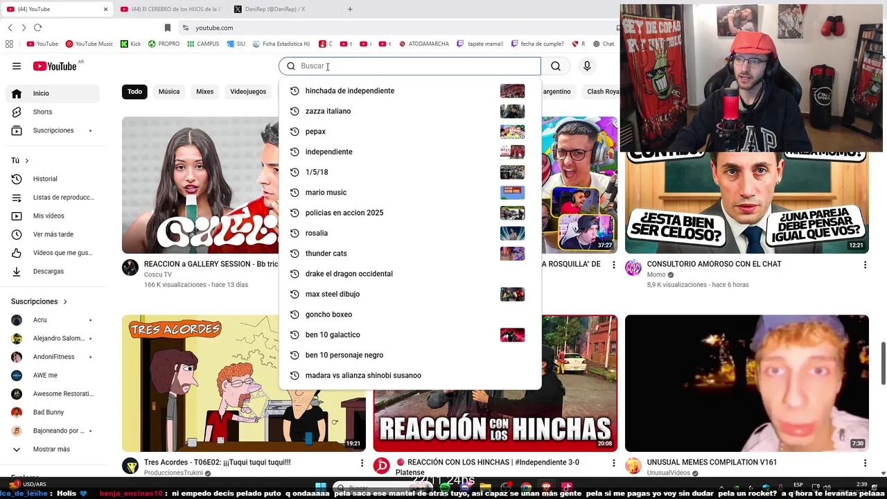
Task: Open Suscripciones in the sidebar
Action: pos(53,130)
